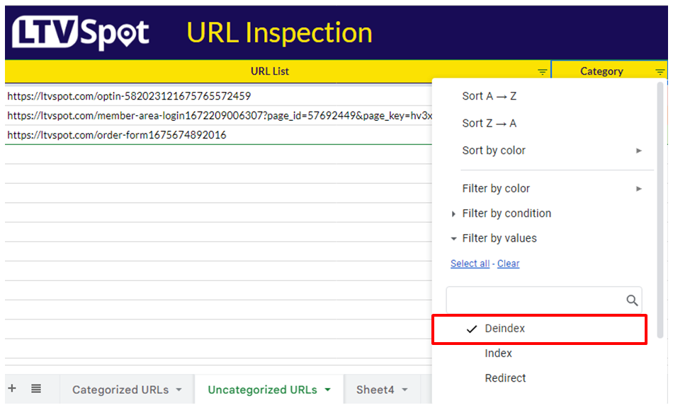Select the member-area-login URL cell

point(218,116)
